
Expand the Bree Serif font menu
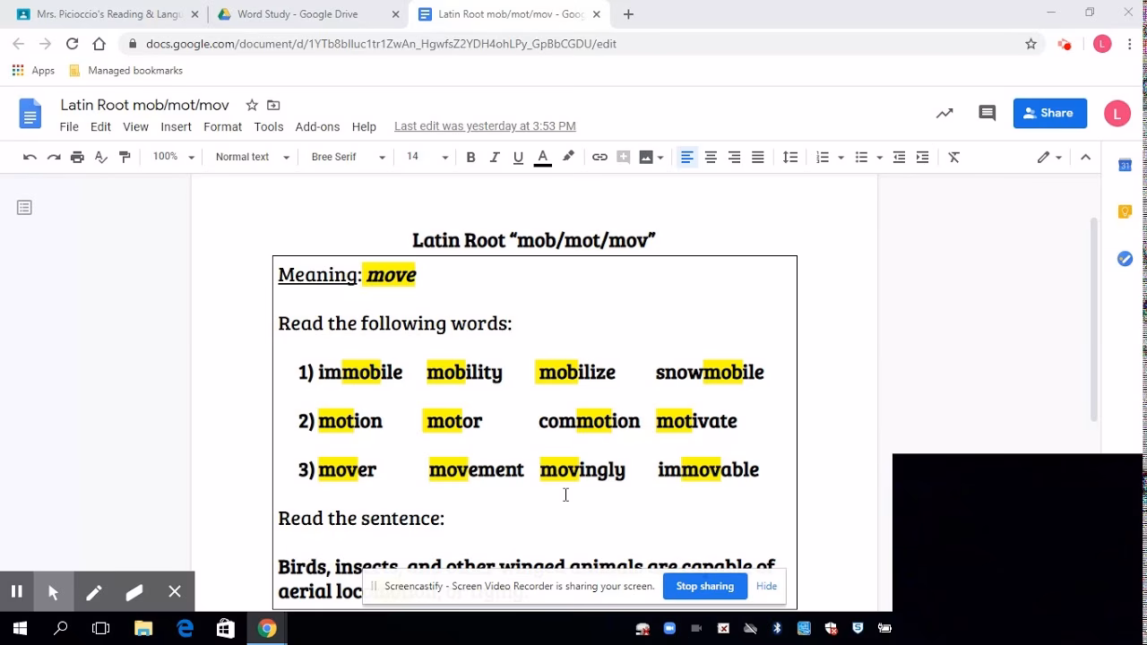[347, 157]
